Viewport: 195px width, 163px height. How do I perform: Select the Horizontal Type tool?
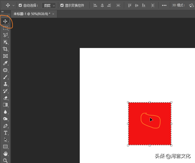5,133
